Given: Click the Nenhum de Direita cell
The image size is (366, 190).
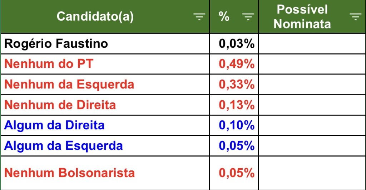Looking at the screenshot, I should pyautogui.click(x=105, y=105).
